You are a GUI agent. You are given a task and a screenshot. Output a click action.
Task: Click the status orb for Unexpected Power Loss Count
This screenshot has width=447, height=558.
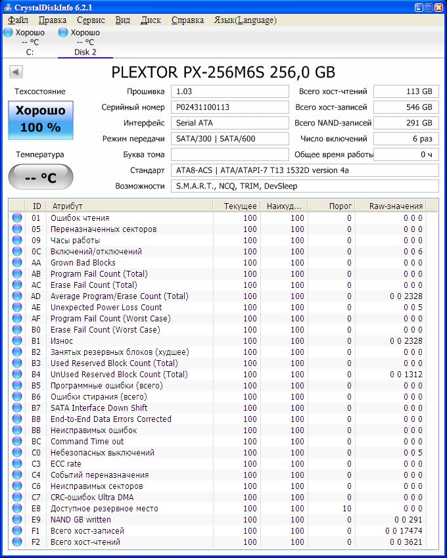[17, 307]
